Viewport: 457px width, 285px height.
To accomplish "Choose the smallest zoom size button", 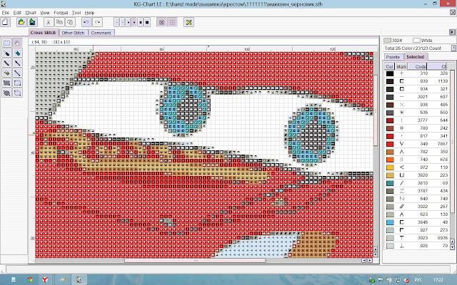I will tap(116, 22).
